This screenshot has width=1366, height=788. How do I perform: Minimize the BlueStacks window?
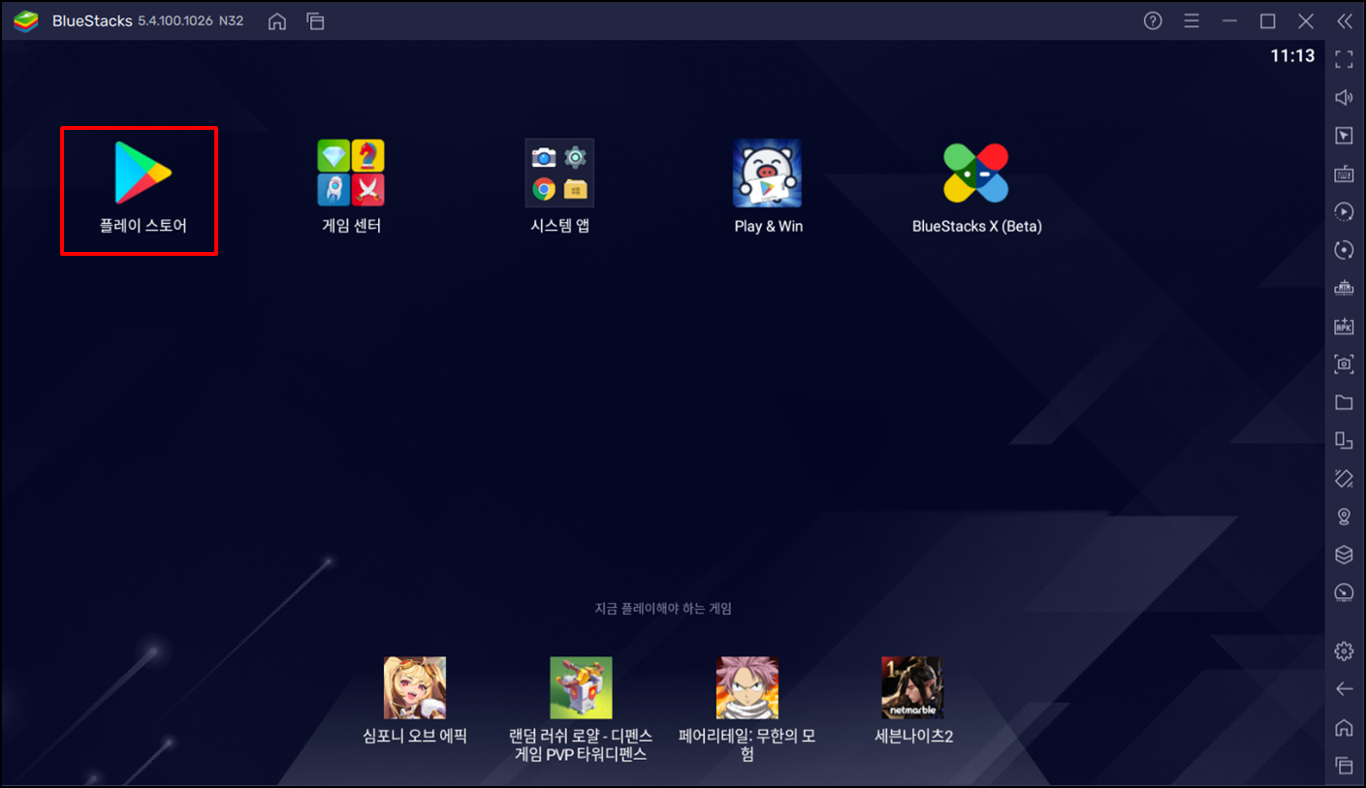[x=1229, y=21]
